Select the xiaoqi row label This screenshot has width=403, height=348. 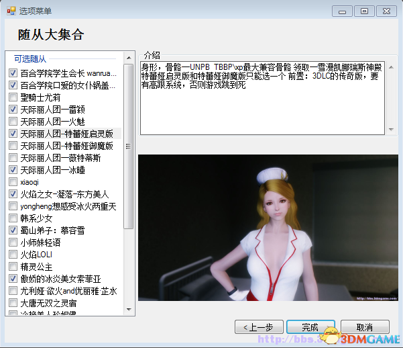30,182
